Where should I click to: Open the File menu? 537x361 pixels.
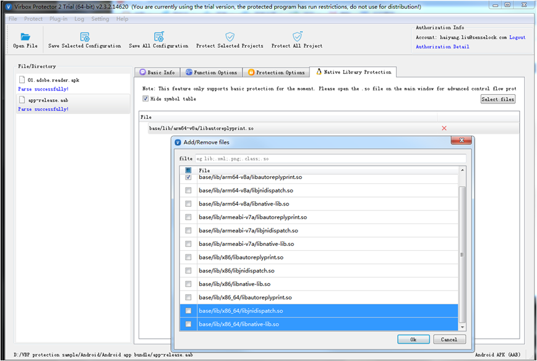12,19
